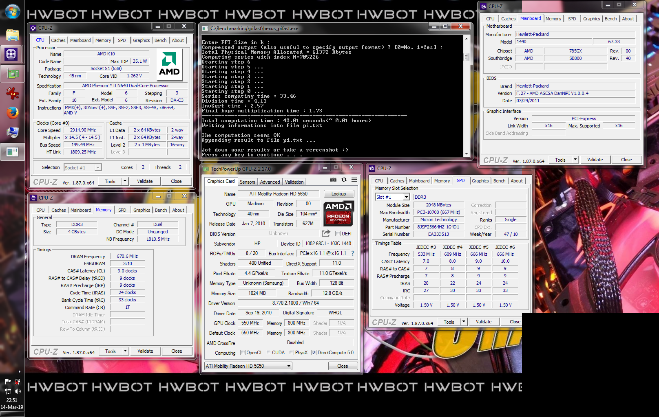Open the Advanced tab in GPU-Z
The image size is (659, 417).
click(x=270, y=182)
